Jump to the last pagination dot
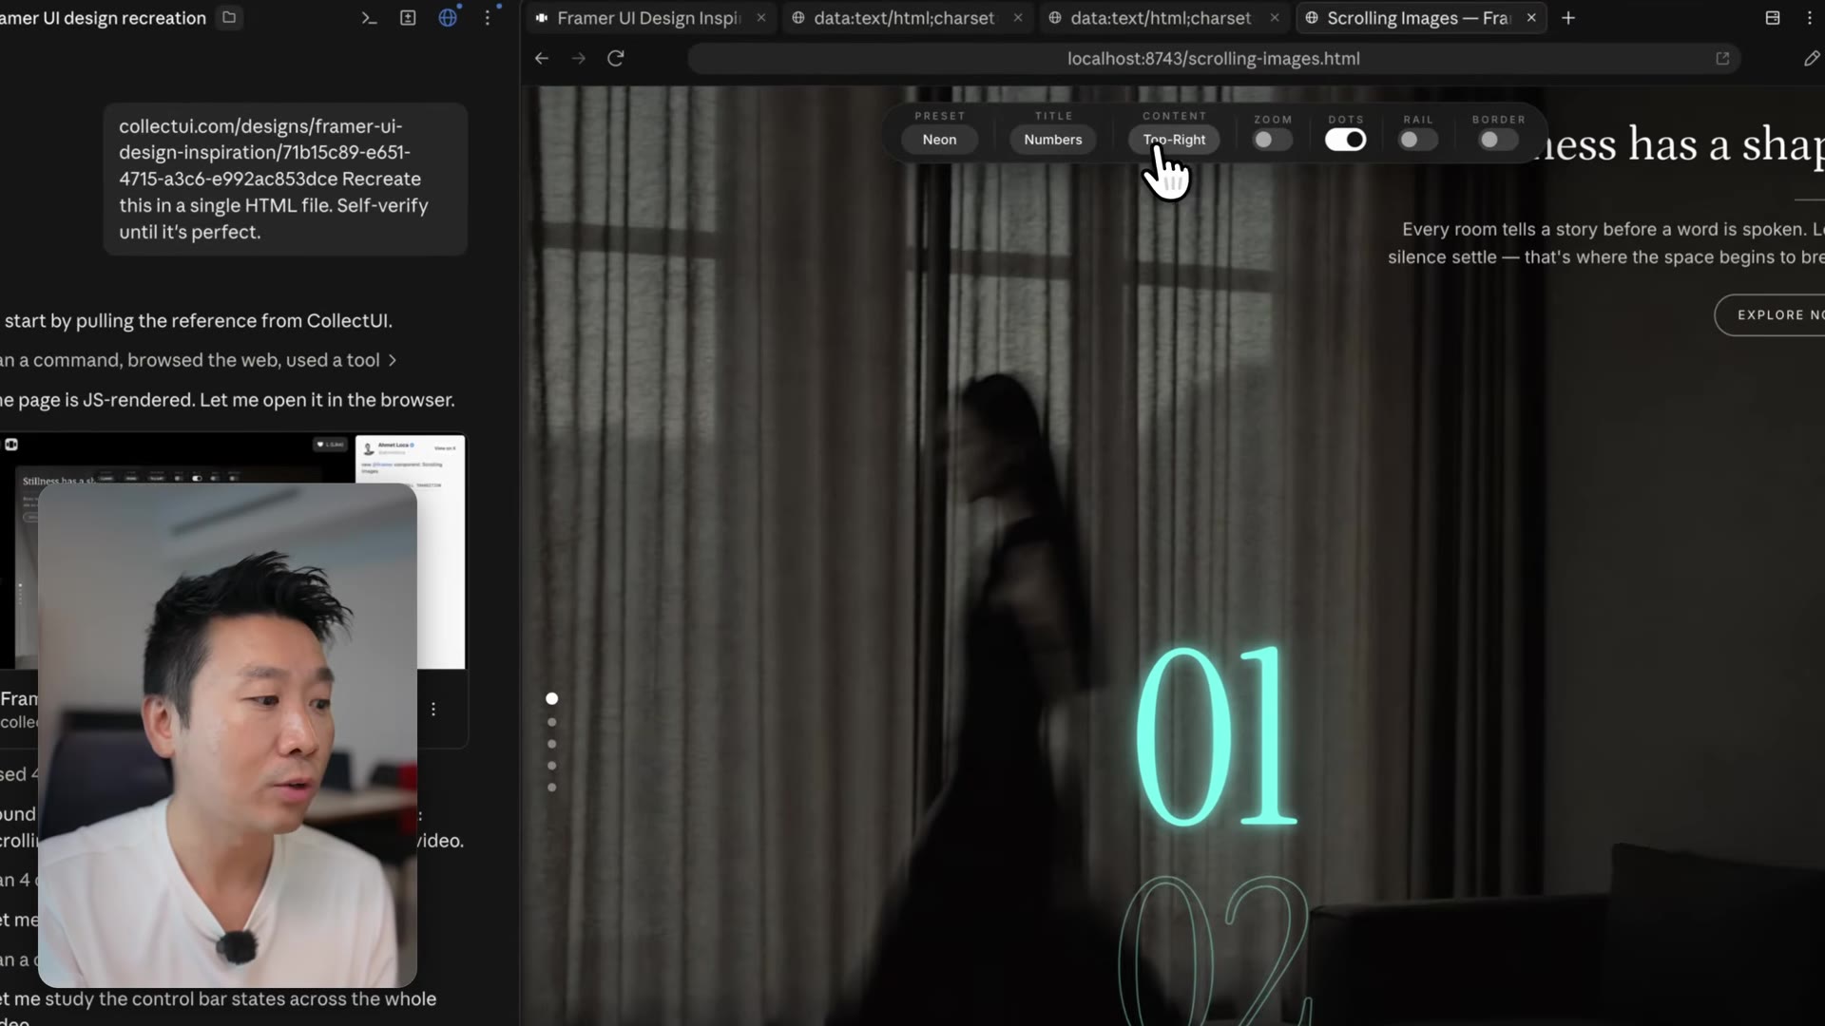 [x=551, y=788]
